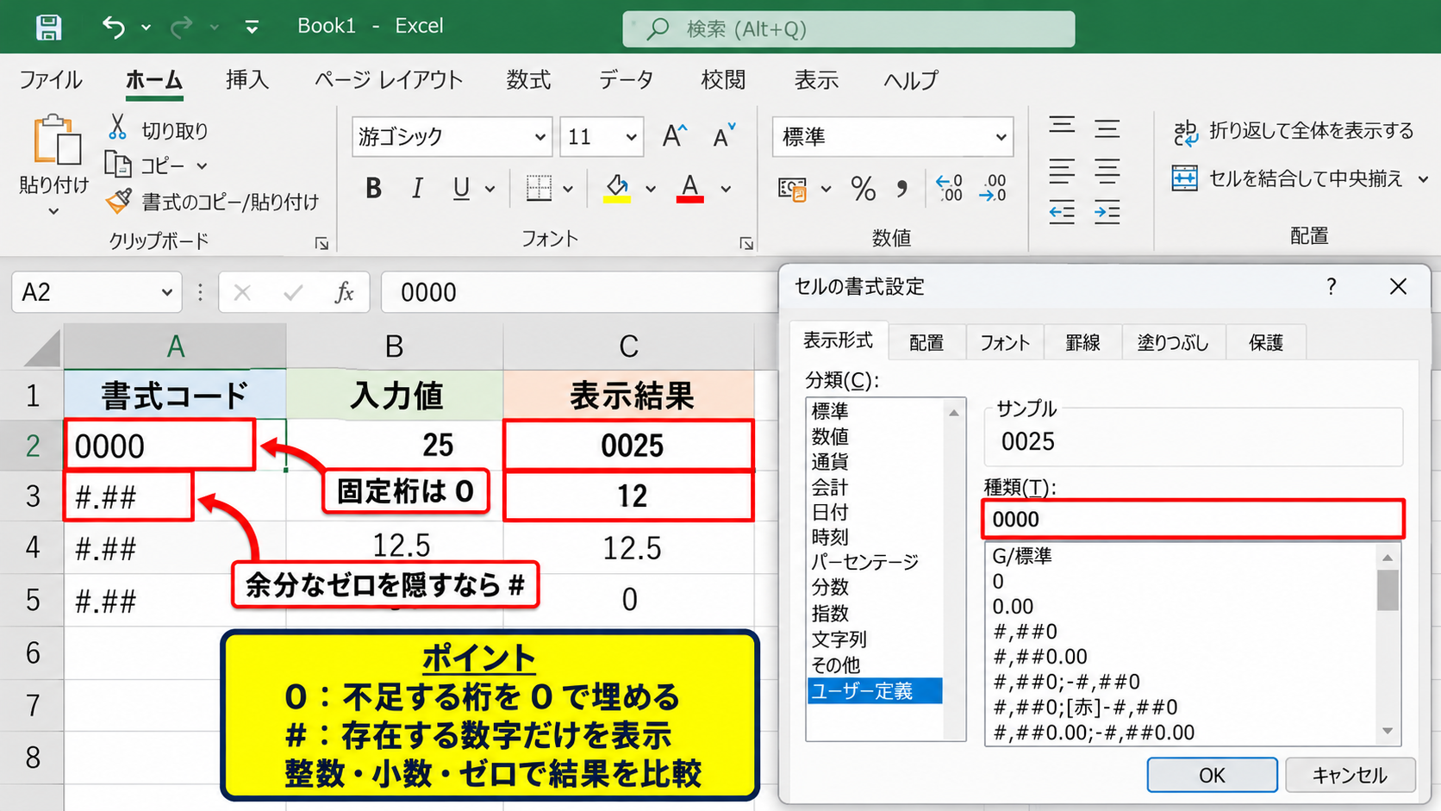Launch the フォント group dialog launcher
Image resolution: width=1441 pixels, height=811 pixels.
[x=746, y=244]
